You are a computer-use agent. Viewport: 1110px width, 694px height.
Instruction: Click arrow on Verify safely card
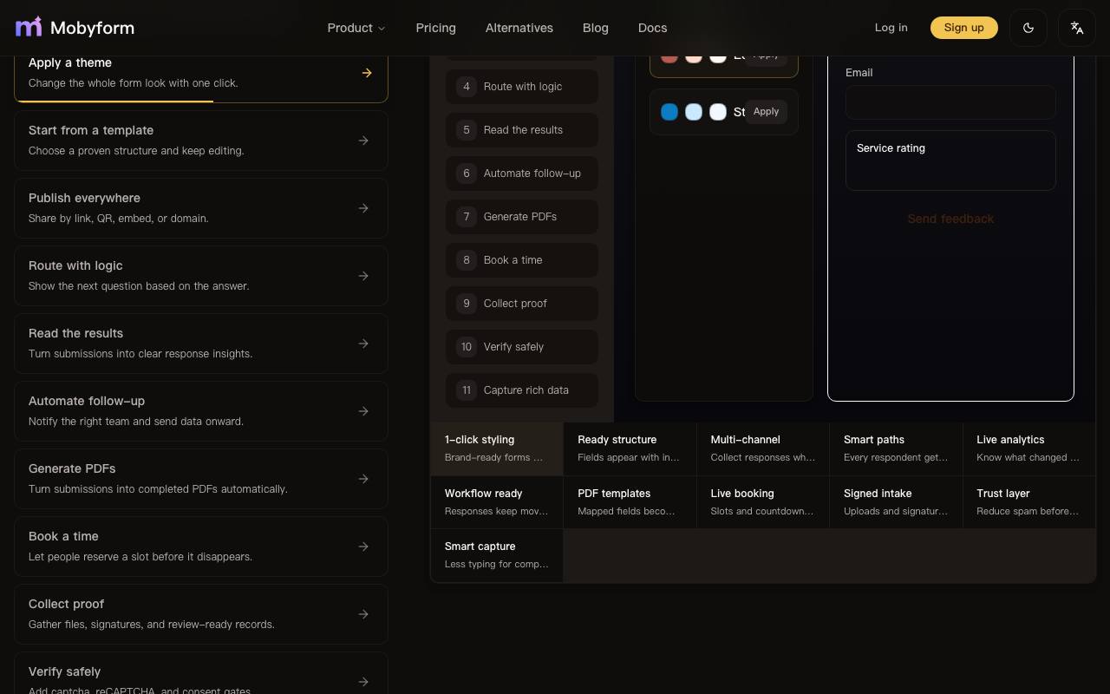[363, 682]
